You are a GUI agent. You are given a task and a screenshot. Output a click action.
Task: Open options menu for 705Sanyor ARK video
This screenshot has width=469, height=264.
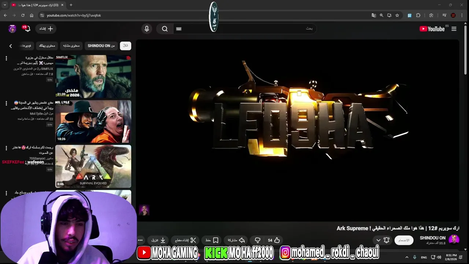[6, 148]
